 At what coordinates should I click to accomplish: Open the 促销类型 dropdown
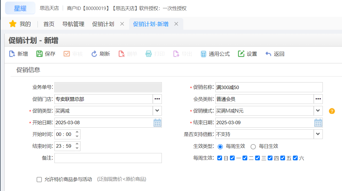157,111
